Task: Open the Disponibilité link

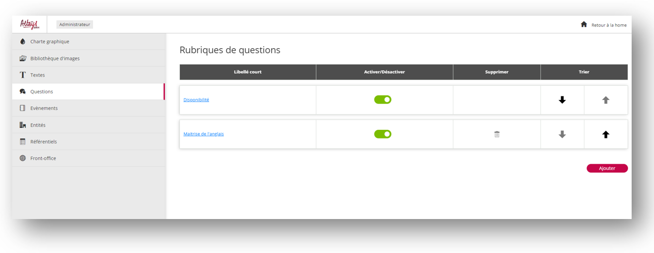Action: (x=196, y=100)
